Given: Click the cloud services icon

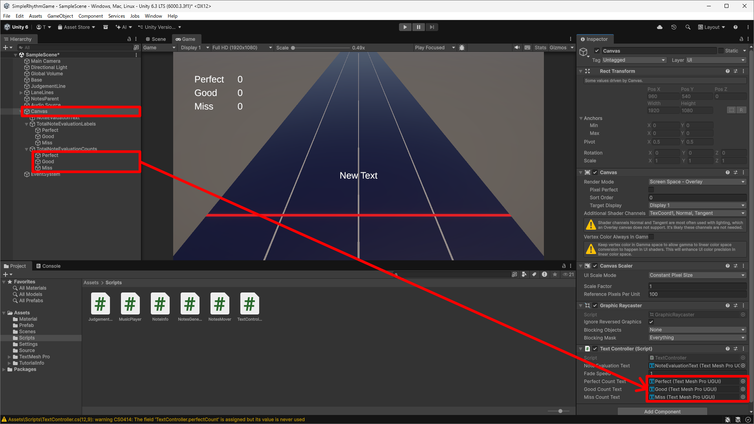Looking at the screenshot, I should click(x=659, y=27).
